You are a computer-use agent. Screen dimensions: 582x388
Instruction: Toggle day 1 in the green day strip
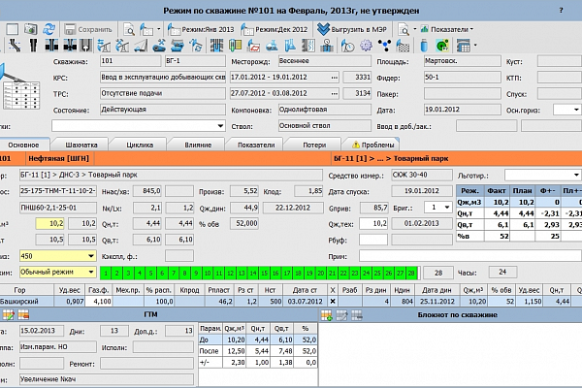[106, 273]
